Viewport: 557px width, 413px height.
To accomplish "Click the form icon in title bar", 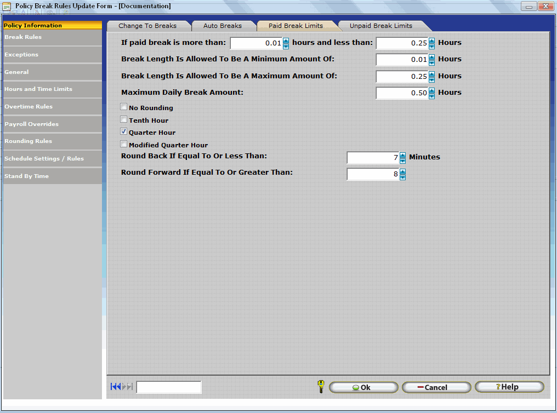I will (7, 6).
